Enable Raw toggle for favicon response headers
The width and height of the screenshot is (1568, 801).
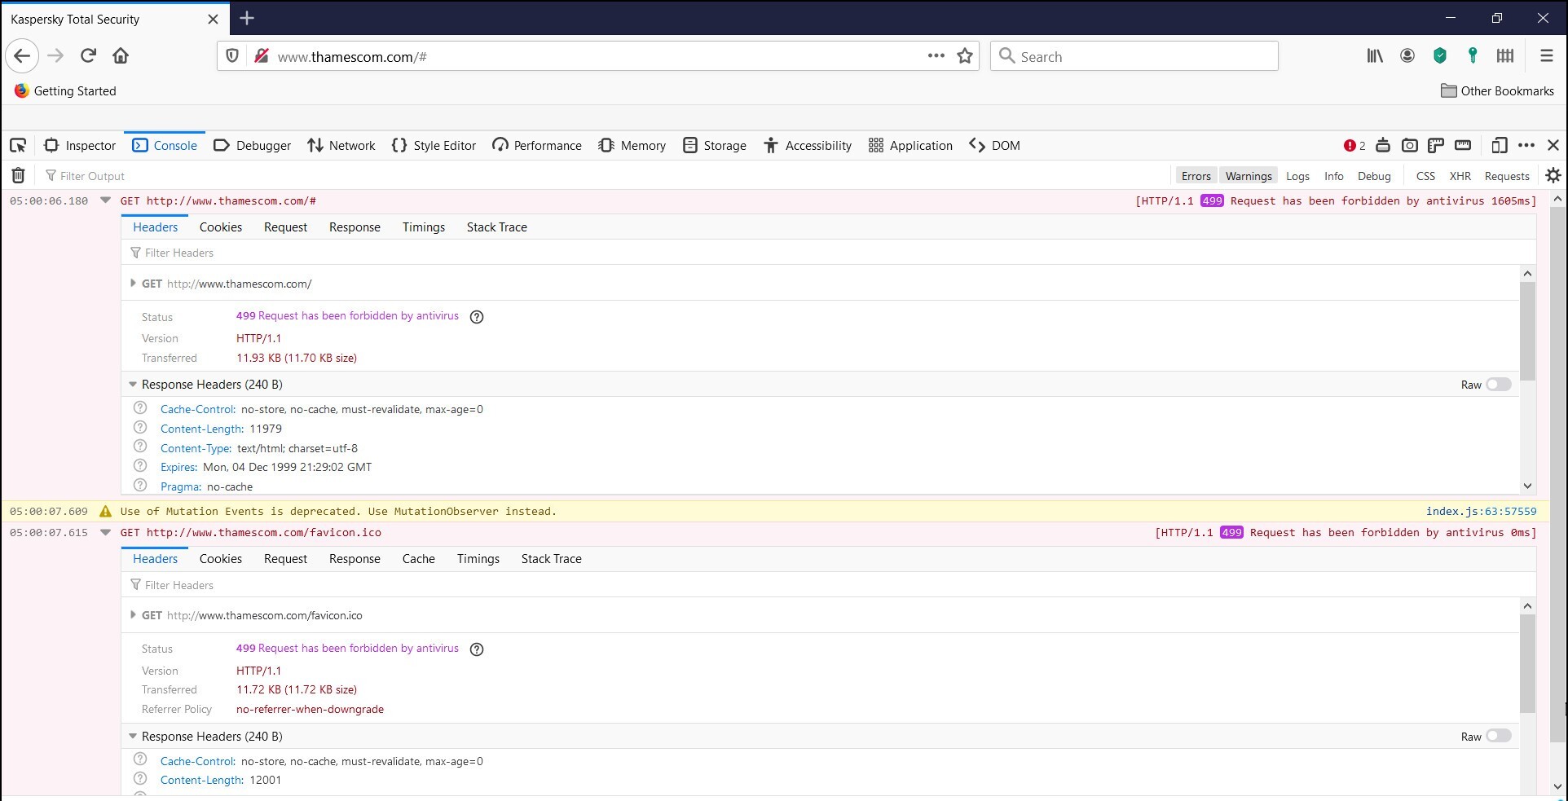click(x=1498, y=736)
